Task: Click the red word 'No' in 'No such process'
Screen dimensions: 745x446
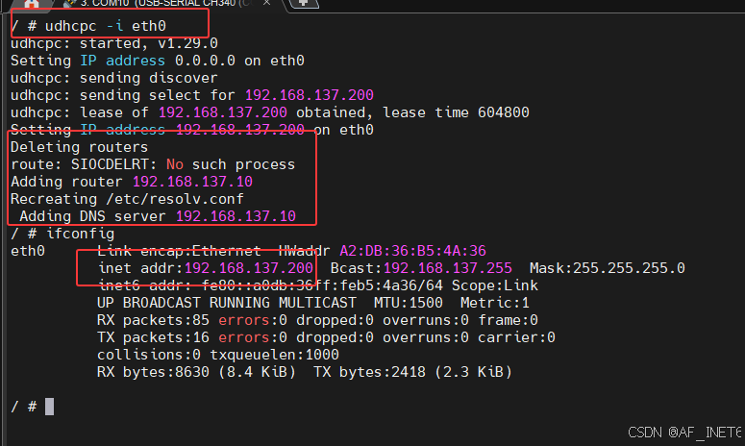Action: point(175,164)
